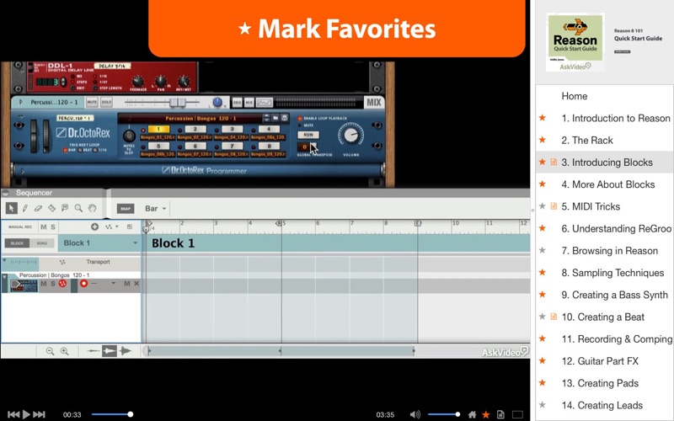
Task: Click the note icon beside Introducing Blocks
Action: (554, 162)
